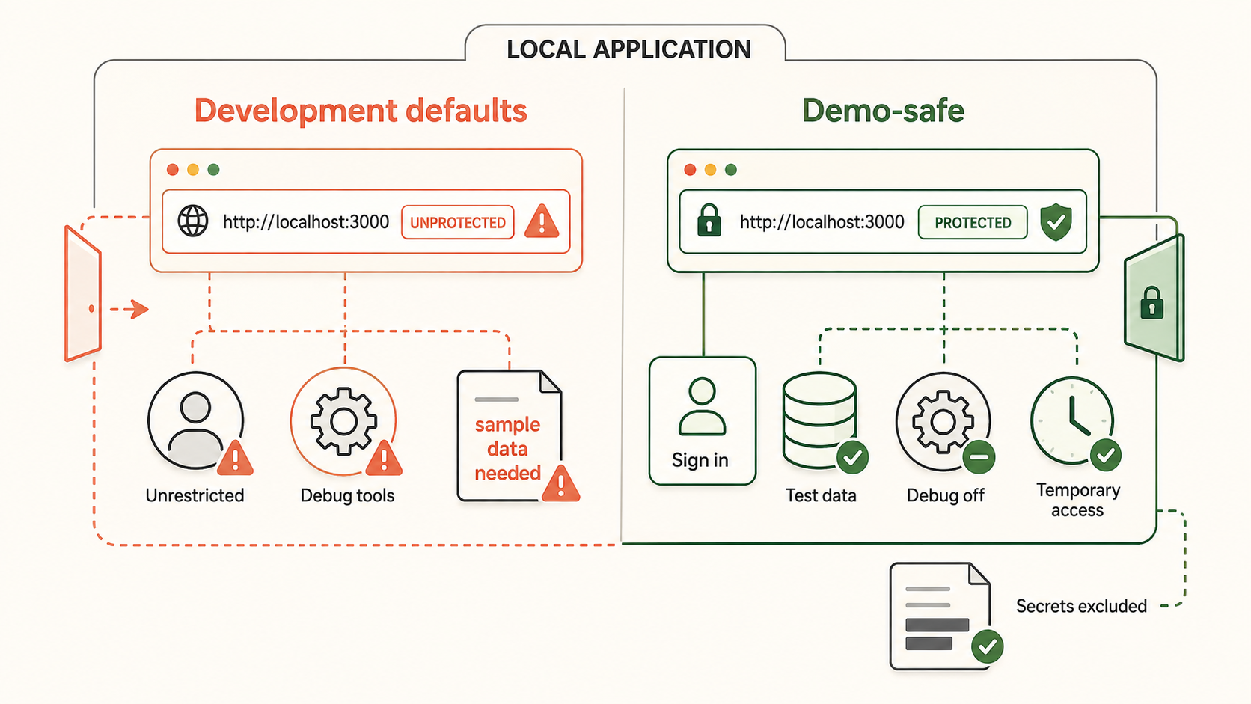Viewport: 1251px width, 704px height.
Task: Click the green shield checkmark icon
Action: point(1056,222)
